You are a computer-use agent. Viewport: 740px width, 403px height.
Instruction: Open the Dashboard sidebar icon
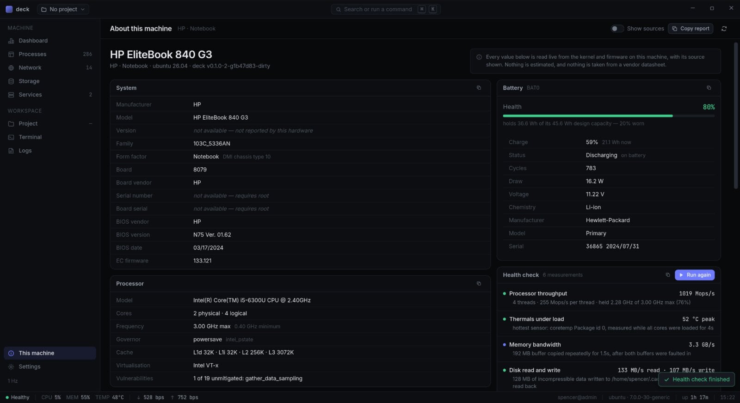coord(11,41)
